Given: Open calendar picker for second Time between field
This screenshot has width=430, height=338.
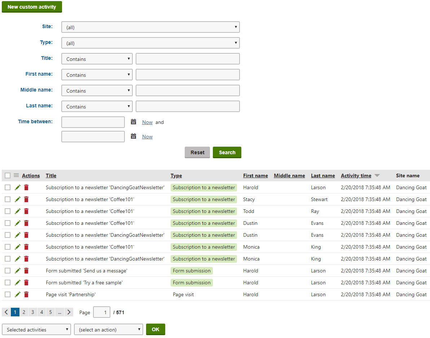Looking at the screenshot, I should pos(133,137).
